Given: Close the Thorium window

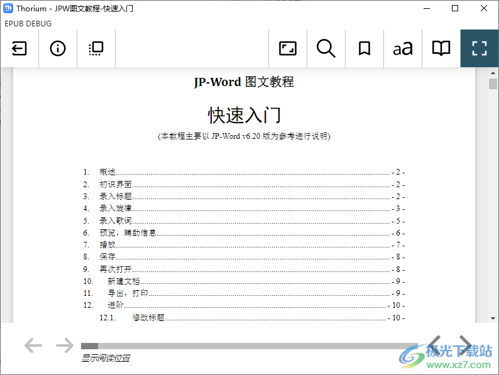Looking at the screenshot, I should coord(484,8).
